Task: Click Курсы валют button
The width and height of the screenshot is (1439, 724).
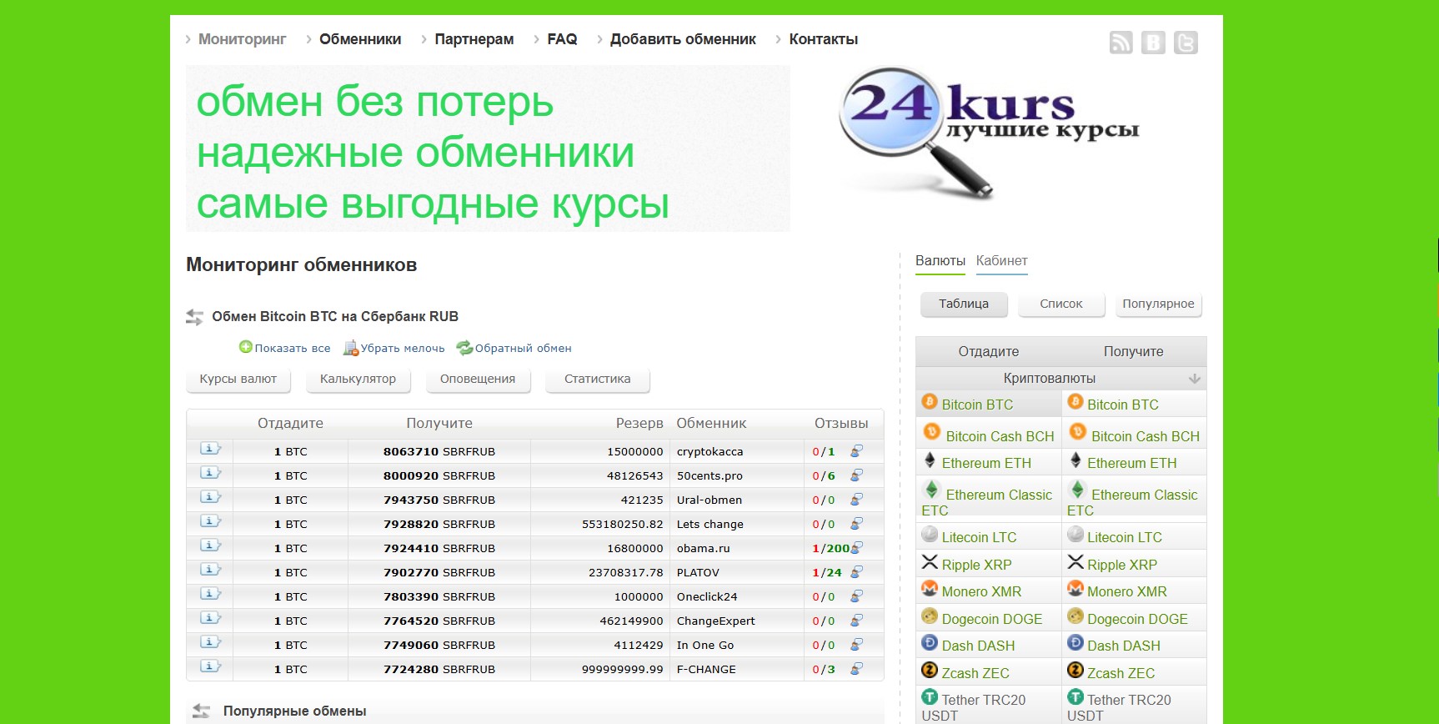Action: coord(238,379)
